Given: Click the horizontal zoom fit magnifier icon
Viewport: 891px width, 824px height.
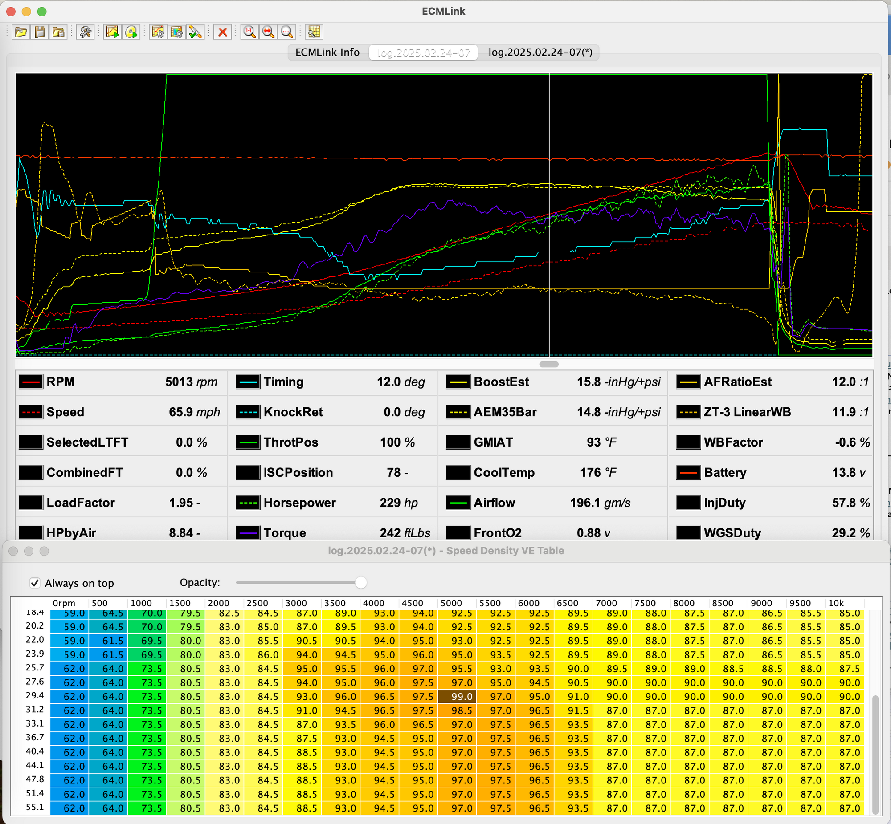Looking at the screenshot, I should coord(268,32).
